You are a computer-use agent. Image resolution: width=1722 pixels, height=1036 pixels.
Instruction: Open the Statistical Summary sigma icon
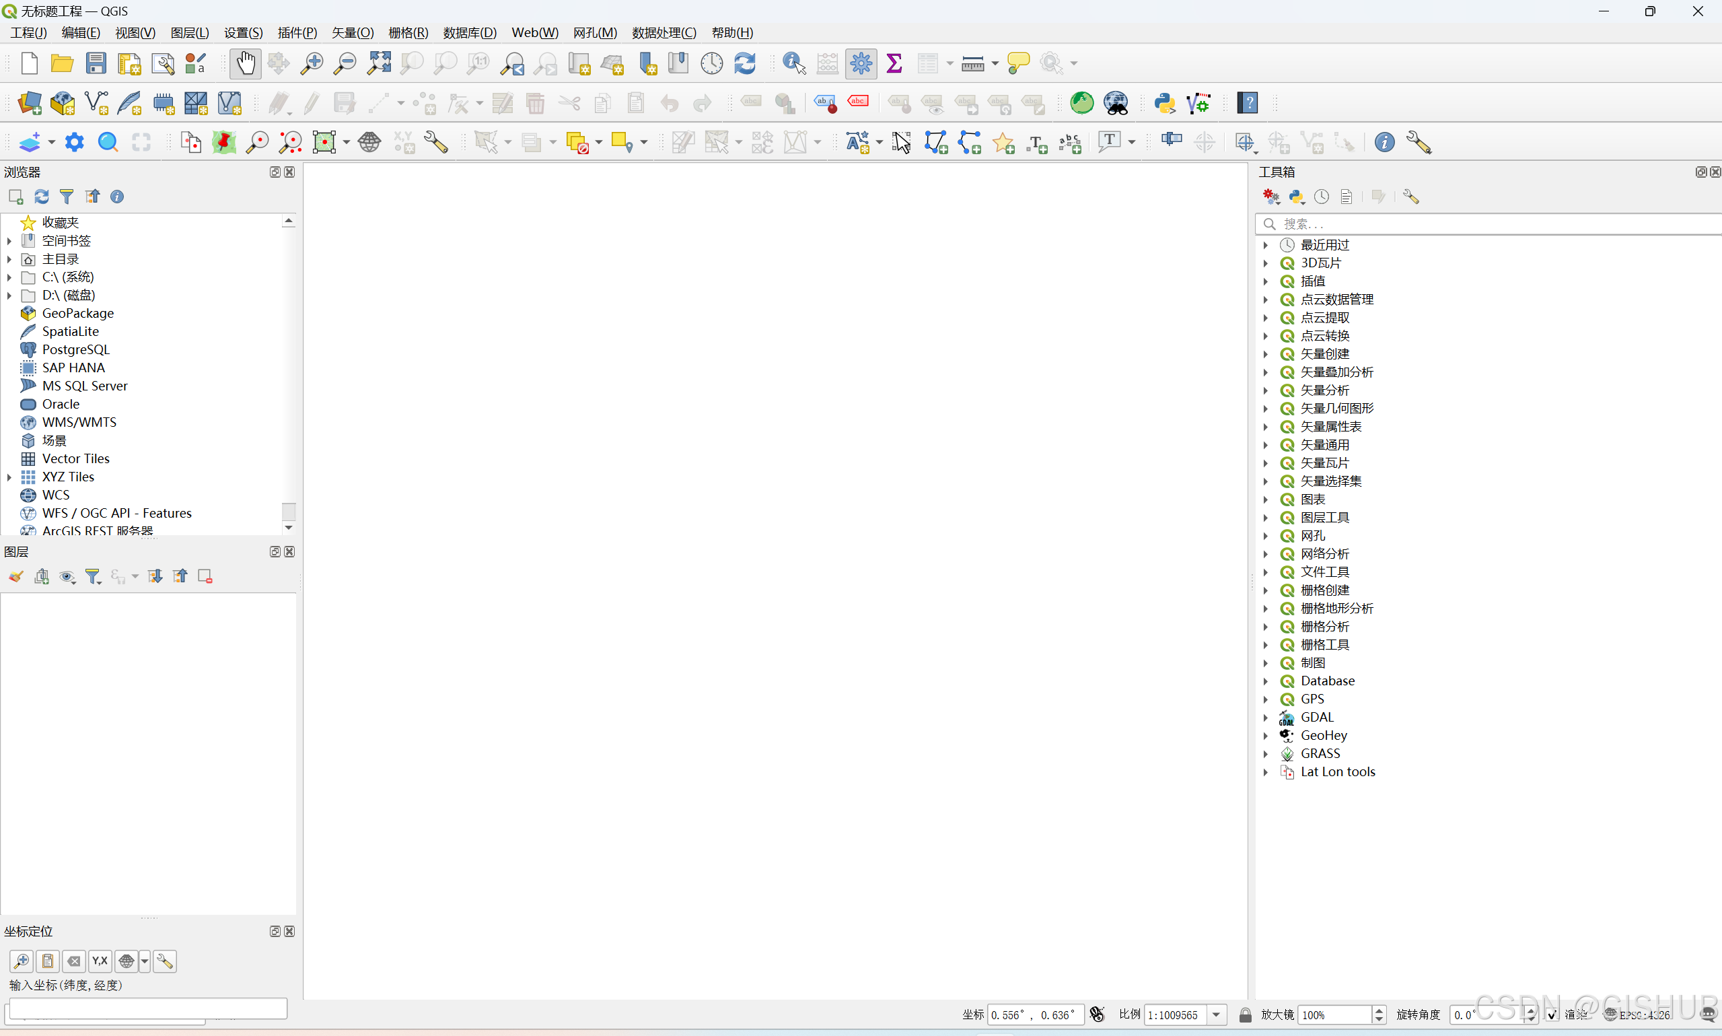point(894,63)
